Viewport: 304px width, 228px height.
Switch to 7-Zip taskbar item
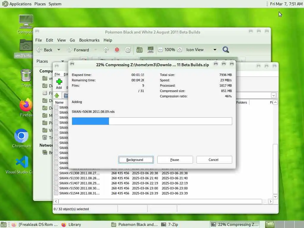tap(170, 224)
